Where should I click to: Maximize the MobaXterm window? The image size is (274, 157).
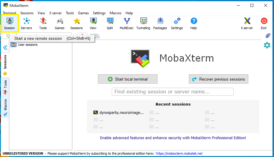252,5
